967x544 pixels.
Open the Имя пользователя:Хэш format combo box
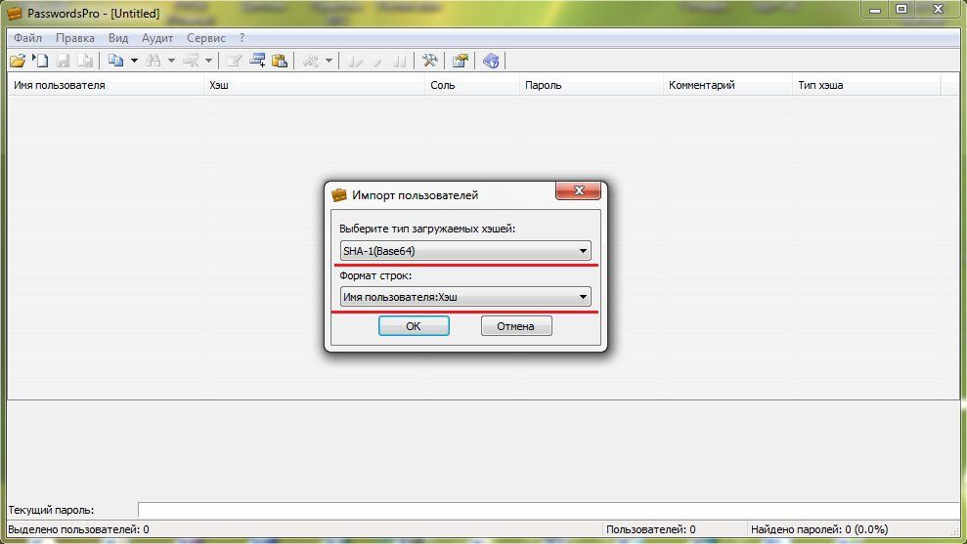coord(465,296)
